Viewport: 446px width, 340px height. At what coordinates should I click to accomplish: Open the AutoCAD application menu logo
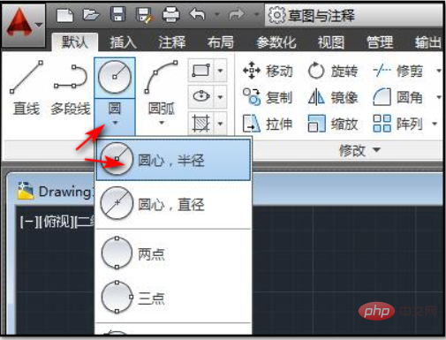pos(24,25)
